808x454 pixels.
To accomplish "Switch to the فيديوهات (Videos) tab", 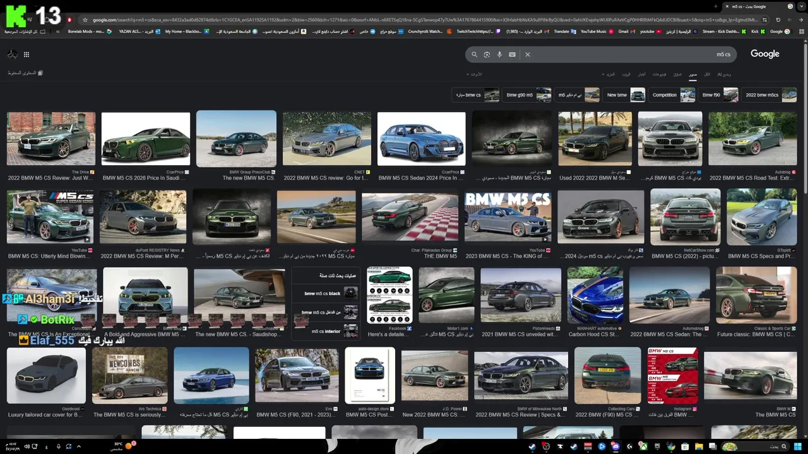I will coord(659,74).
